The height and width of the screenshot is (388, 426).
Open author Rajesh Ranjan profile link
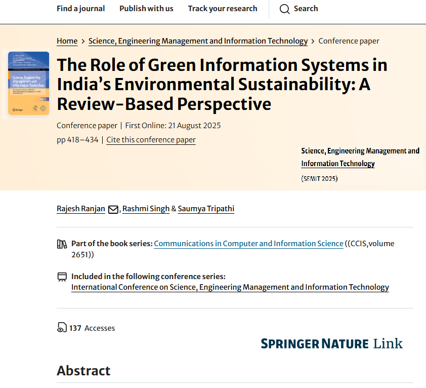tap(81, 209)
